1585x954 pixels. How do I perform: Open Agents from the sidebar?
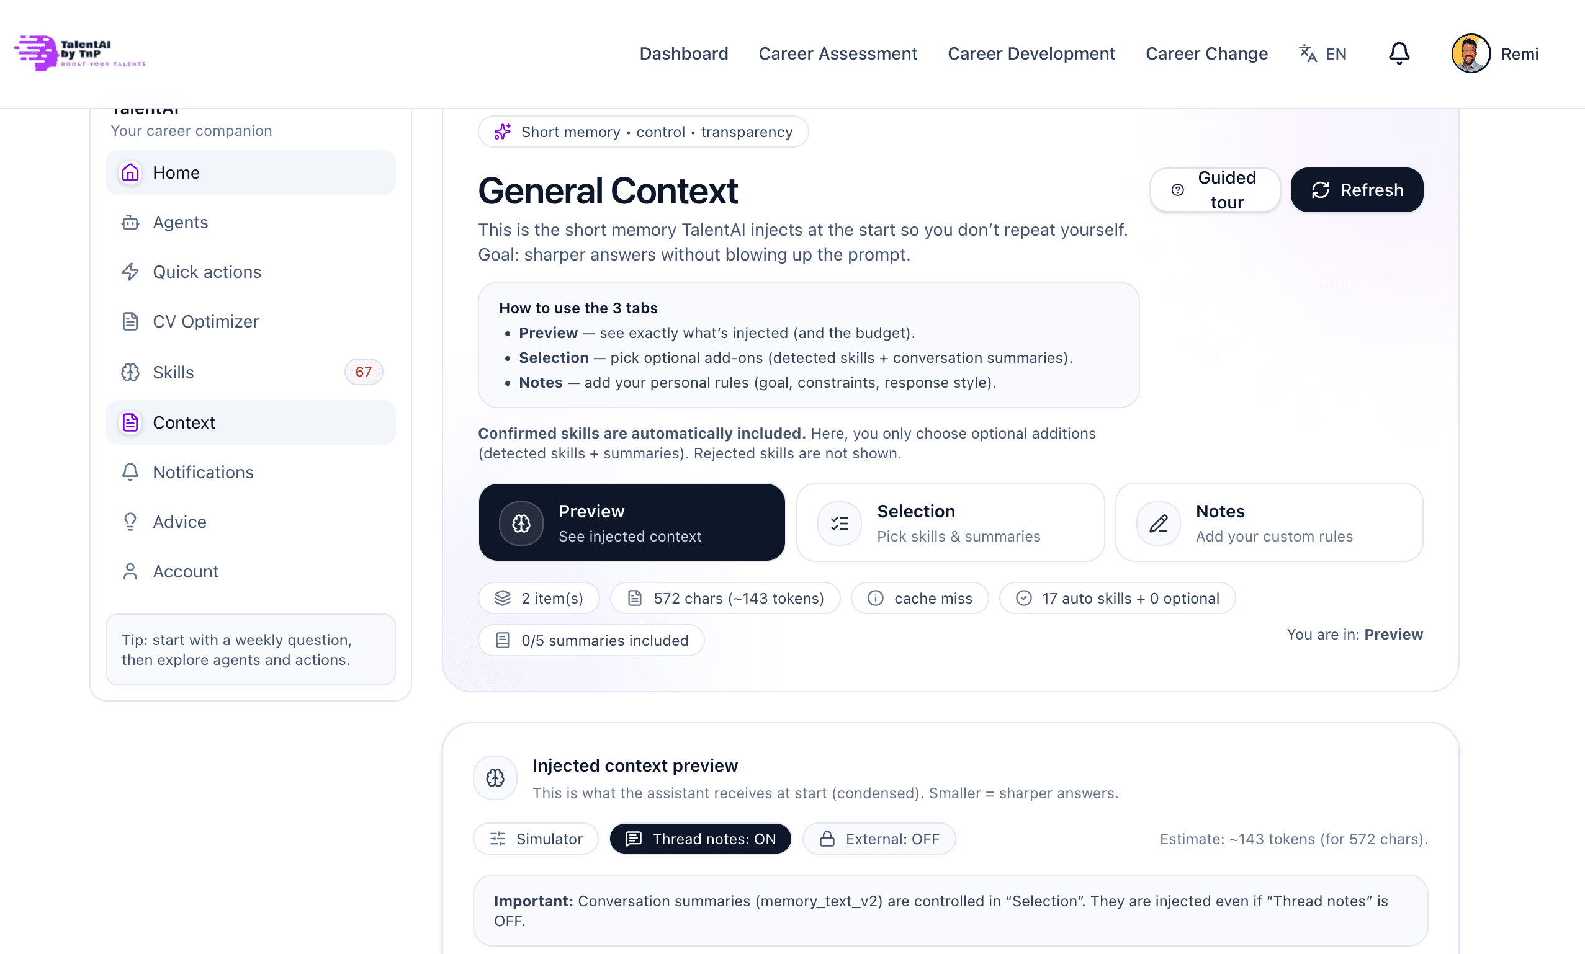tap(180, 223)
